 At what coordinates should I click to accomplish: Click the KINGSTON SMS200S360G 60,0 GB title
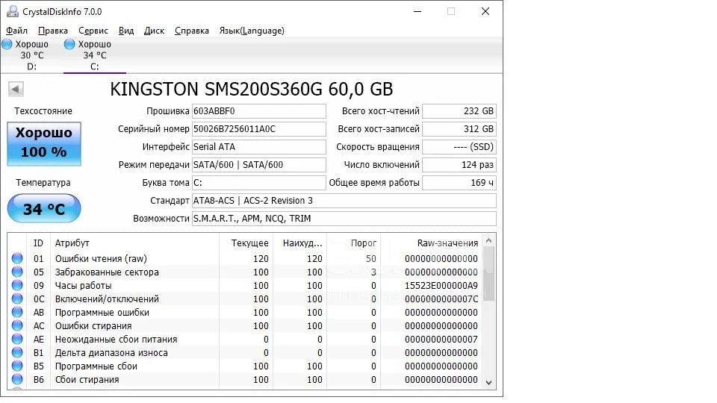click(x=252, y=89)
